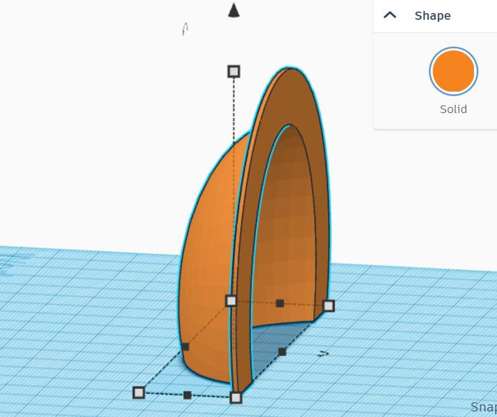Click the curved rotation arrow above shape
Viewport: 497px width, 417px height.
point(185,29)
